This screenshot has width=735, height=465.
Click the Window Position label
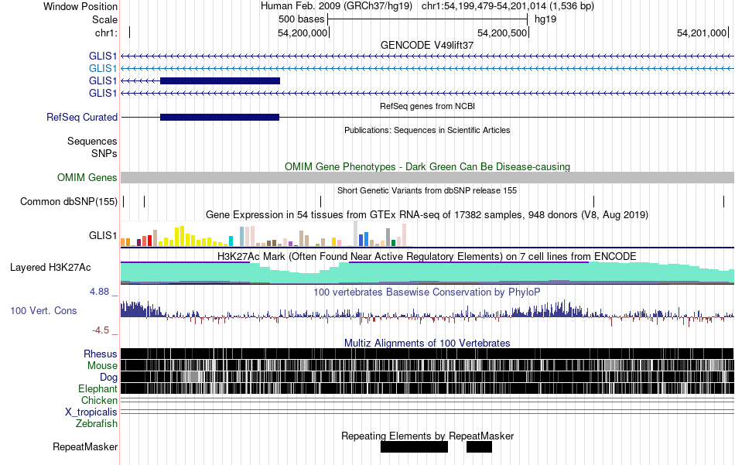pos(80,6)
